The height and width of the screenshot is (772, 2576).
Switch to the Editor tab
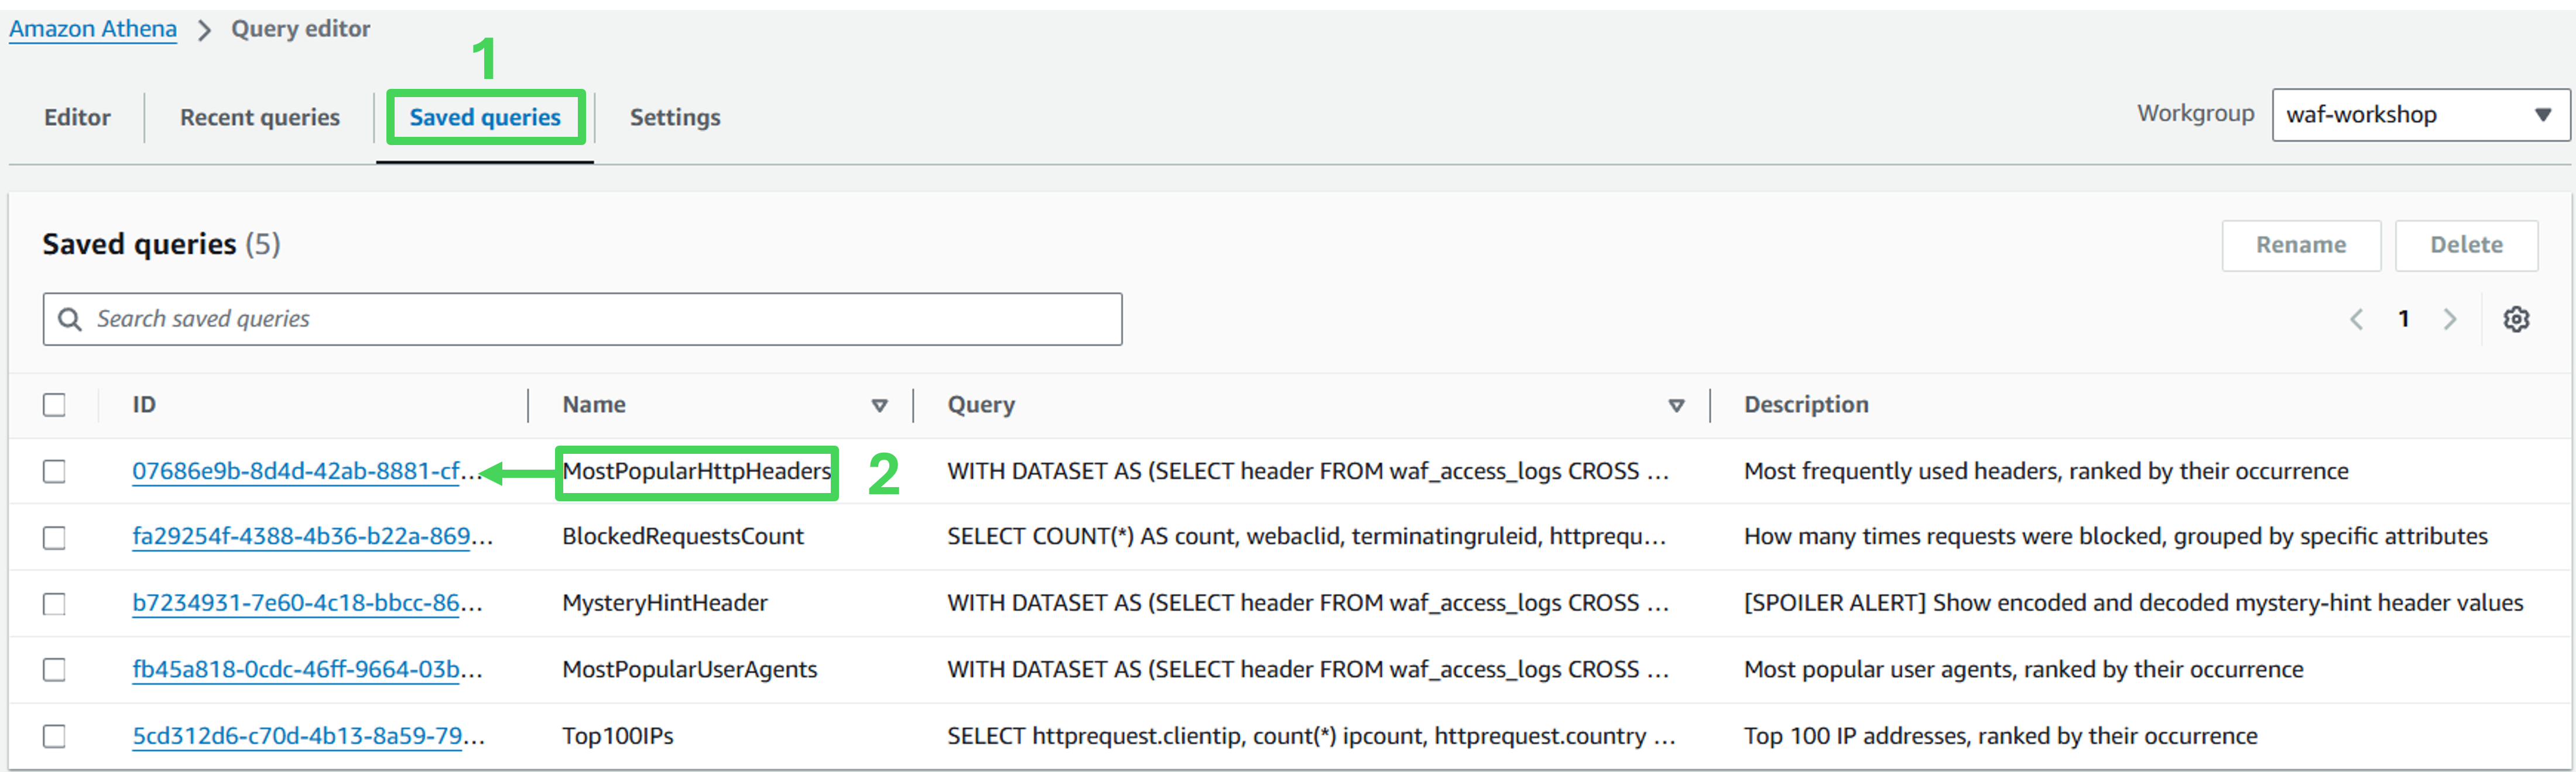click(x=77, y=118)
